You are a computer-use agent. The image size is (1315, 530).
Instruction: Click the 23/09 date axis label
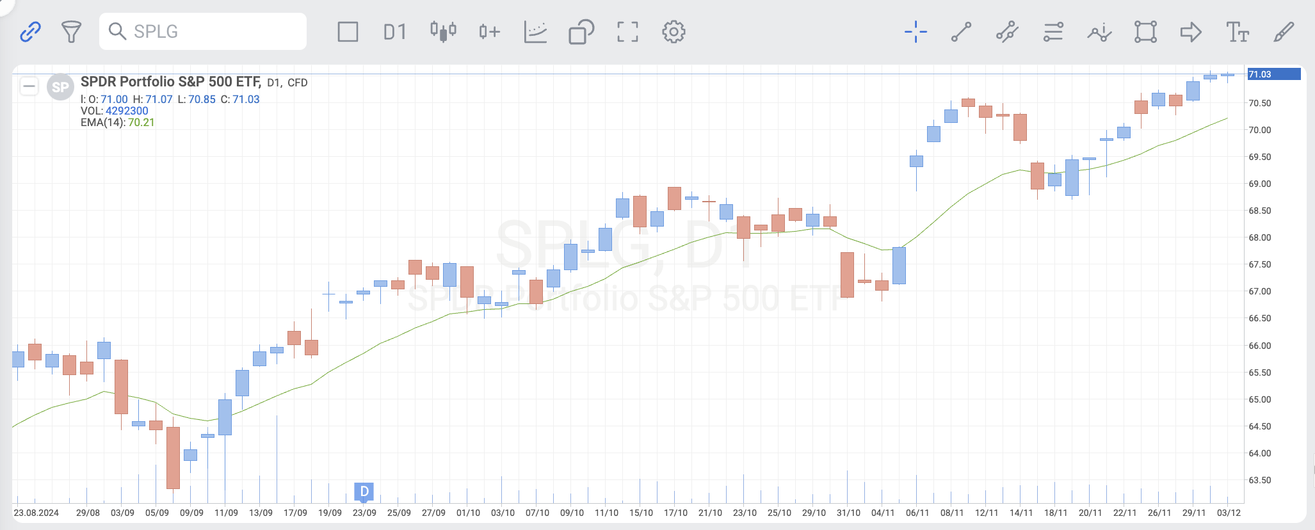364,513
